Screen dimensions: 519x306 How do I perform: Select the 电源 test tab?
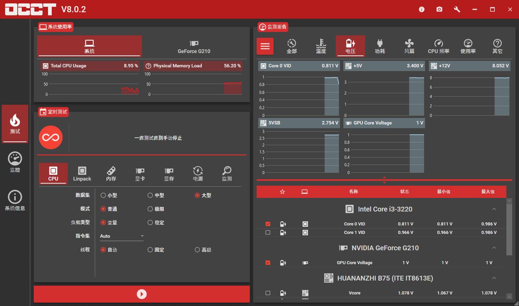[x=198, y=174]
